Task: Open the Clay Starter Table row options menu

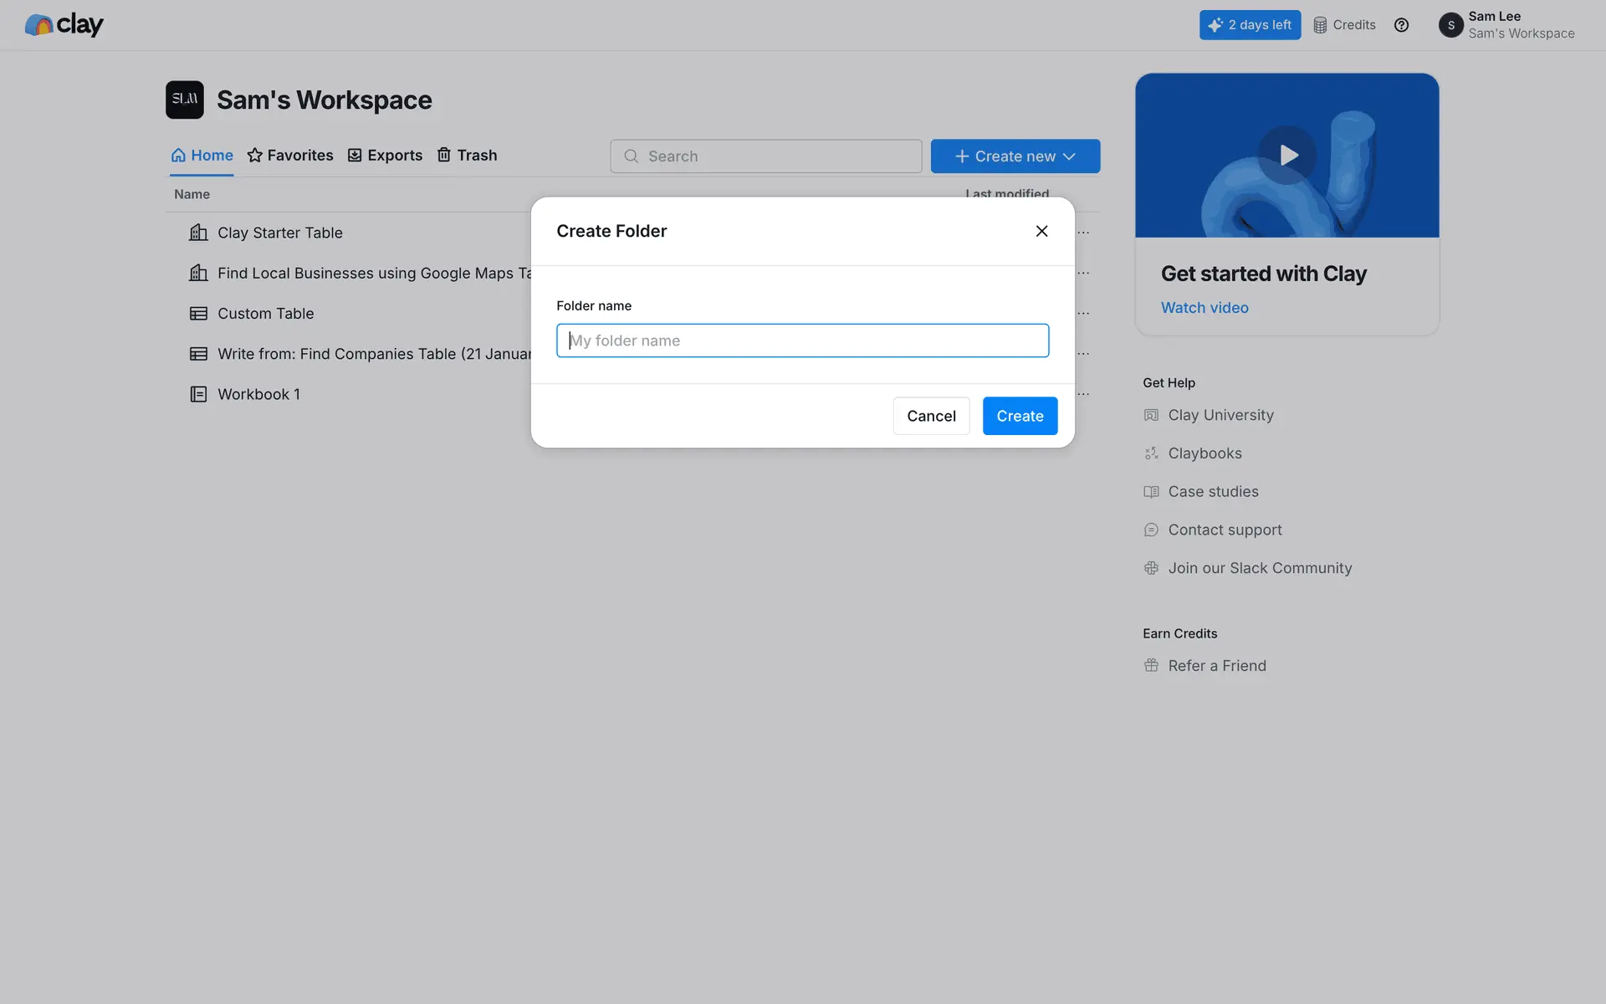Action: (x=1083, y=233)
